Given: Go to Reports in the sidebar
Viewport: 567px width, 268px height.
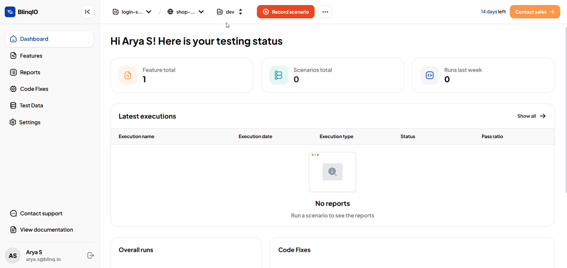Looking at the screenshot, I should [30, 72].
